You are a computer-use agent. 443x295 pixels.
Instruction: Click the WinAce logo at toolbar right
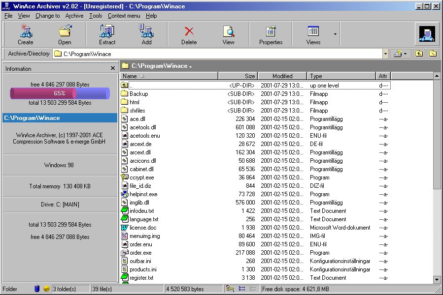click(427, 34)
